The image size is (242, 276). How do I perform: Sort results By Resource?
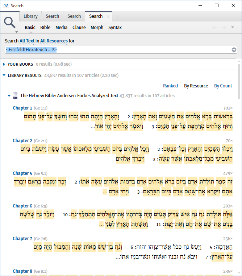[196, 86]
